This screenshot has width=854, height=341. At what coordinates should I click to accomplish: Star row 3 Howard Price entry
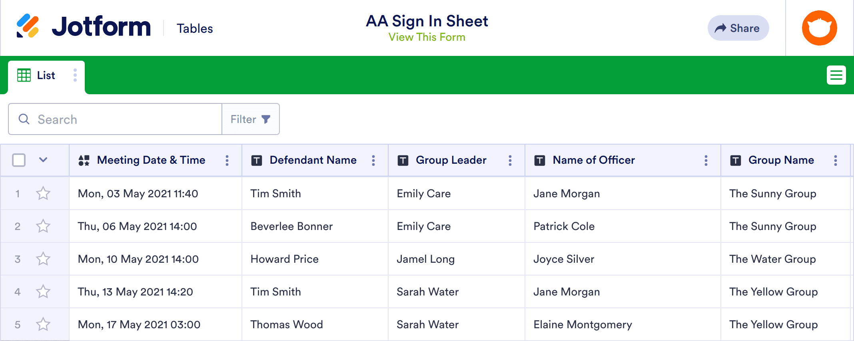coord(43,259)
